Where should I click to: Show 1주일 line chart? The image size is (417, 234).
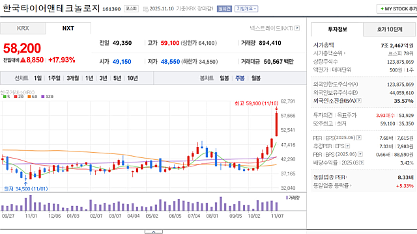[x=54, y=78]
